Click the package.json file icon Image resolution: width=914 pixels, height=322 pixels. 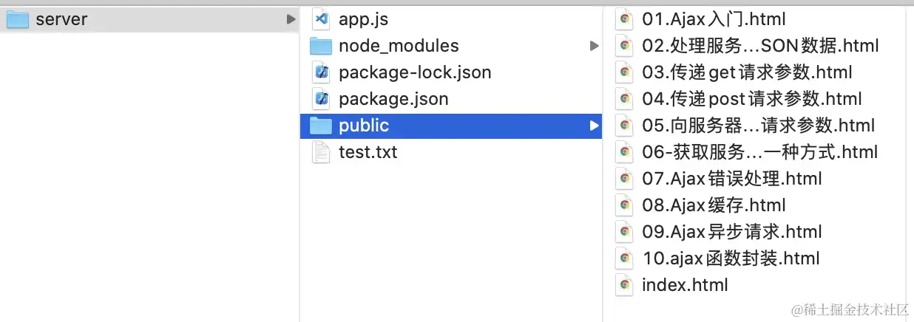[x=321, y=99]
